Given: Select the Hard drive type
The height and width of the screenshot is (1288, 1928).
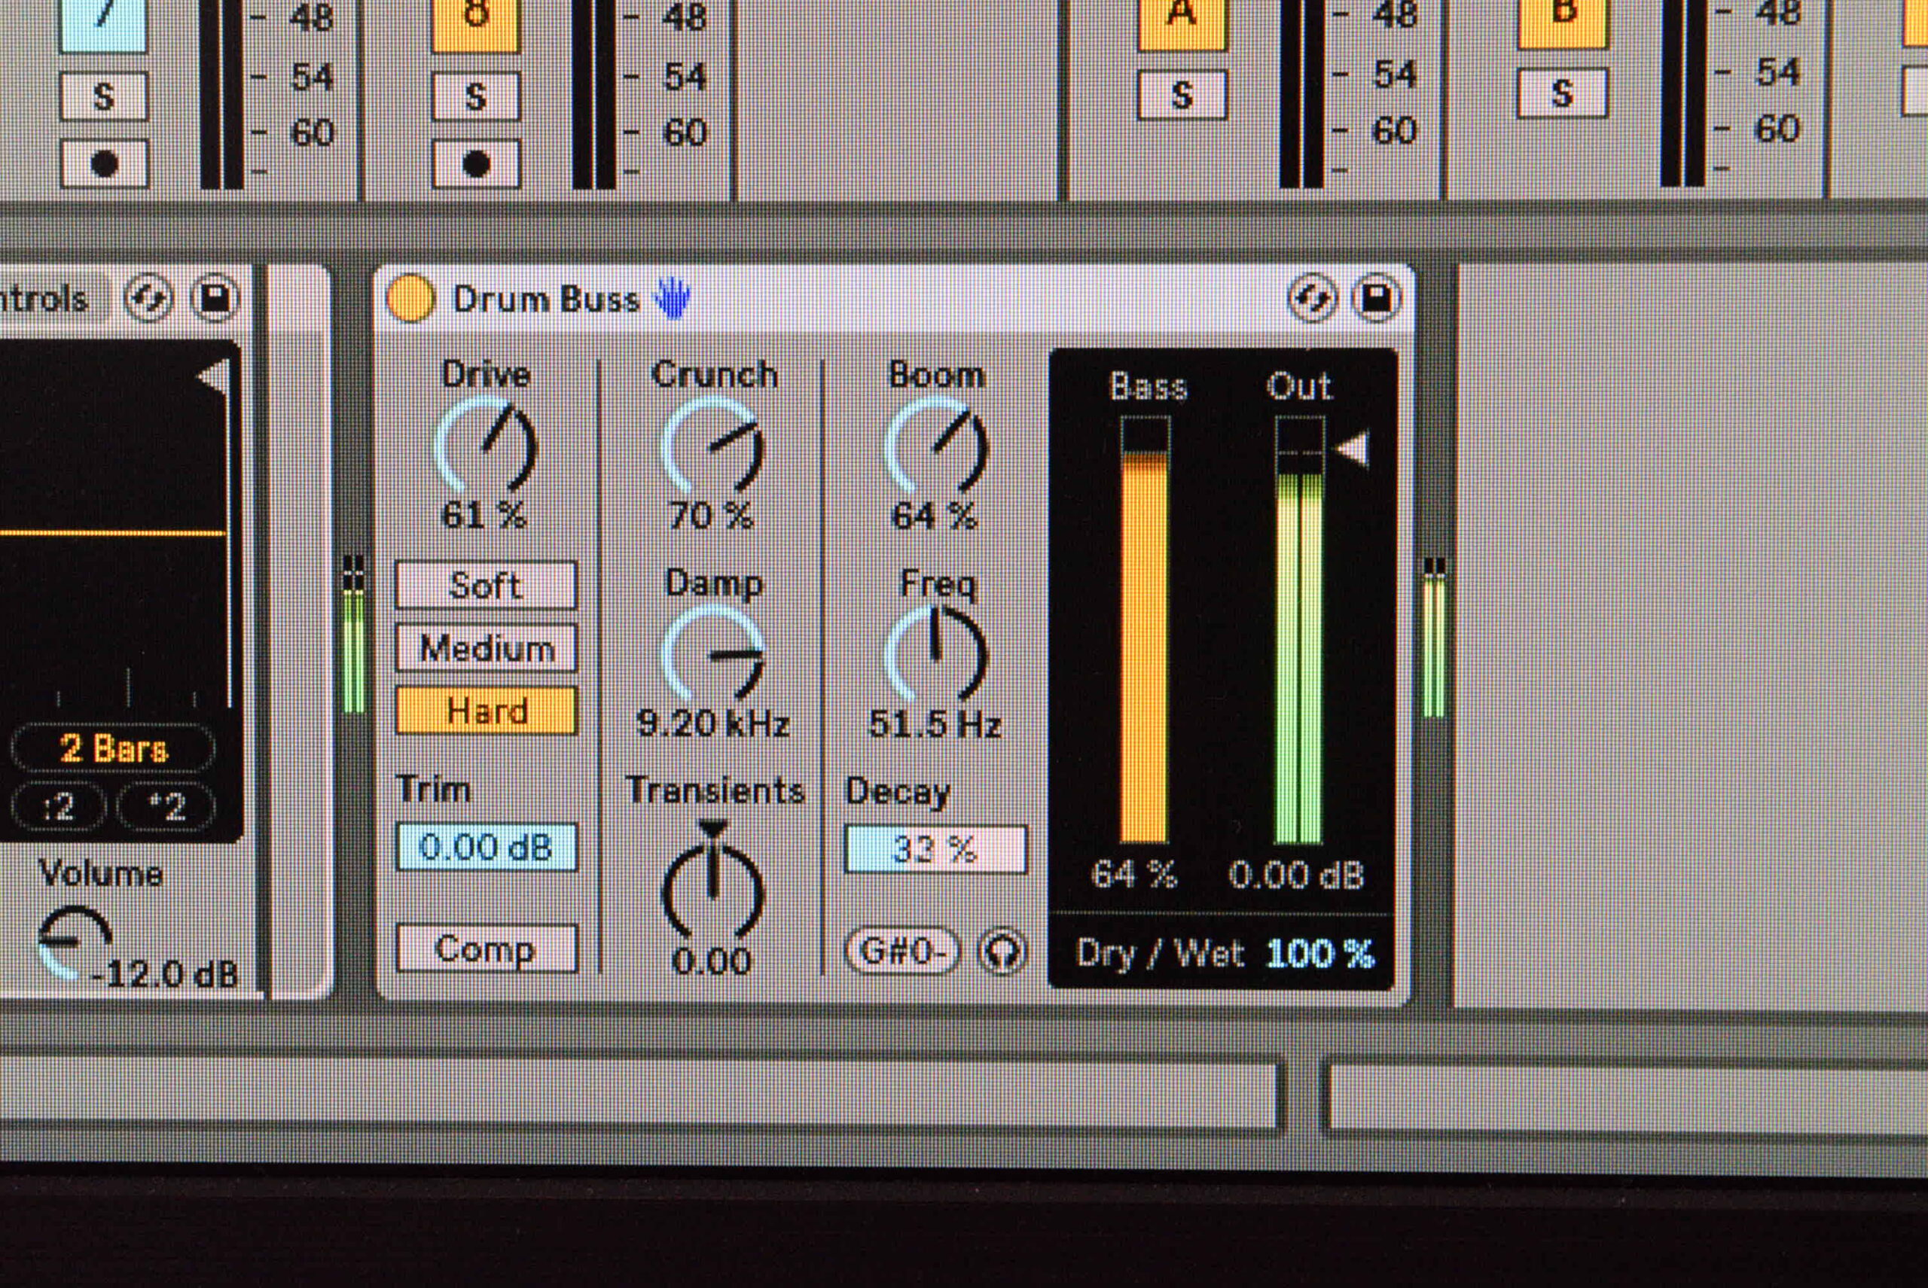Looking at the screenshot, I should pos(486,711).
